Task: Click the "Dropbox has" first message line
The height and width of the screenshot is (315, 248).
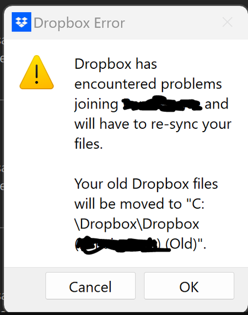Action: (116, 64)
